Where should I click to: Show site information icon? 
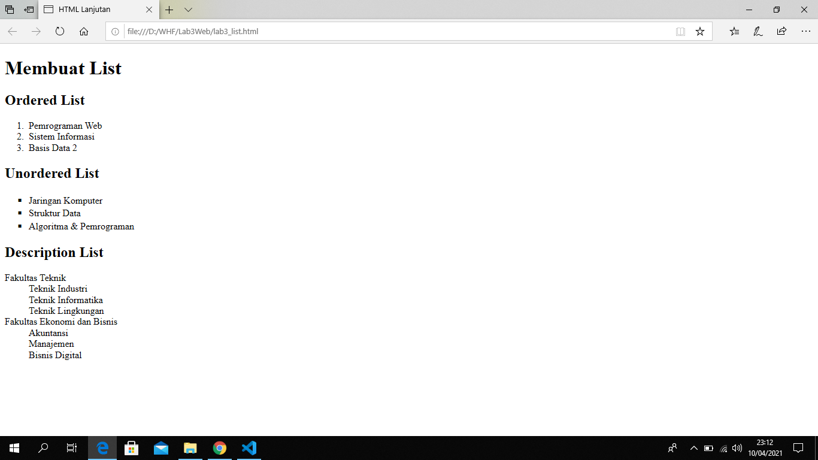(115, 32)
